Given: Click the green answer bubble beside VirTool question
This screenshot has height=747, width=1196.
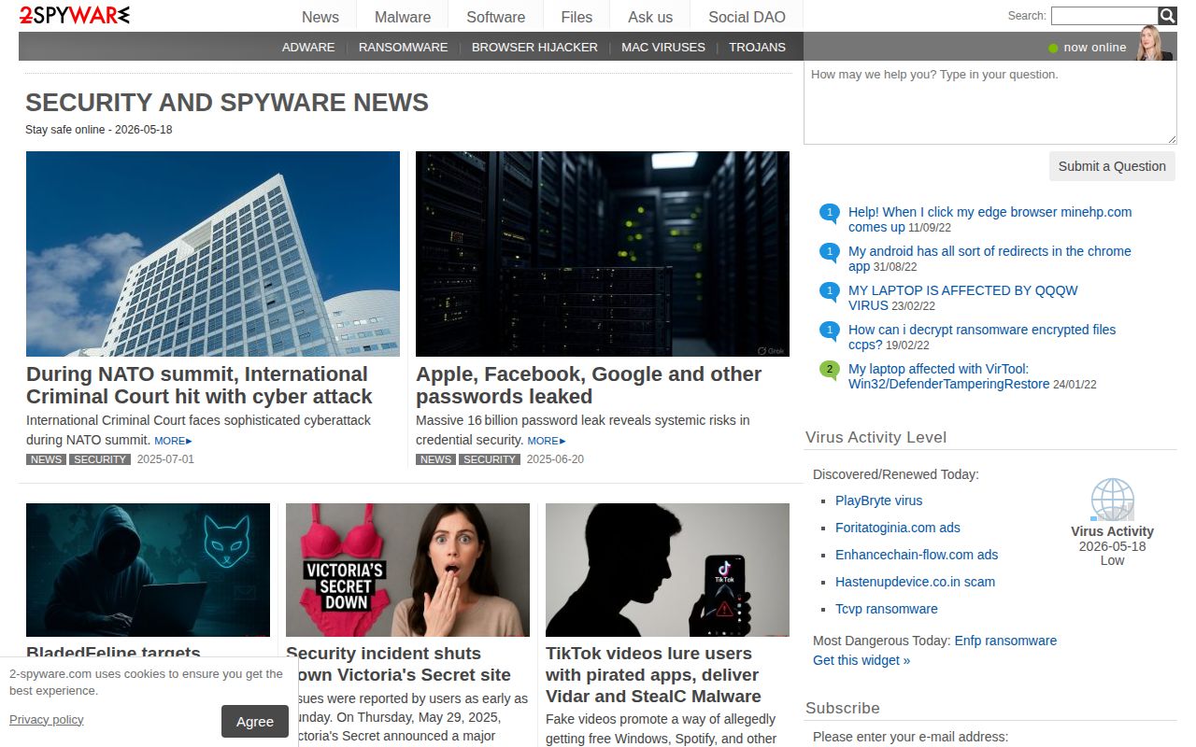Looking at the screenshot, I should (x=829, y=370).
